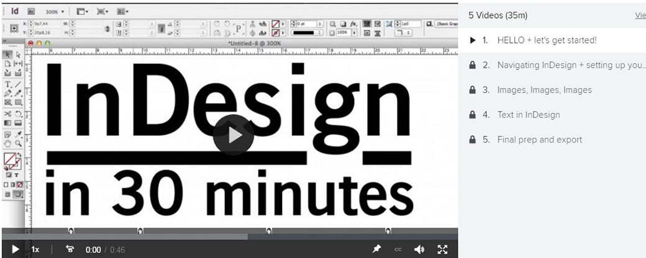Select lesson 4 Text in InDesign

point(528,115)
